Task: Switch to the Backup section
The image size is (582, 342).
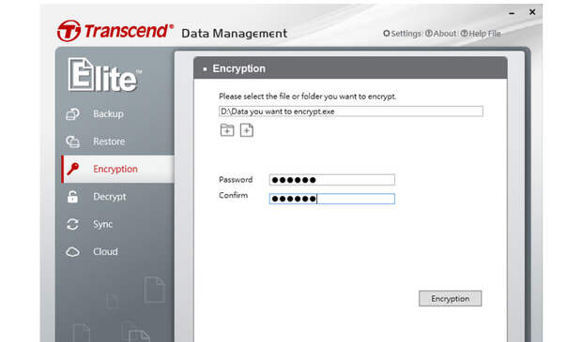Action: [x=108, y=113]
